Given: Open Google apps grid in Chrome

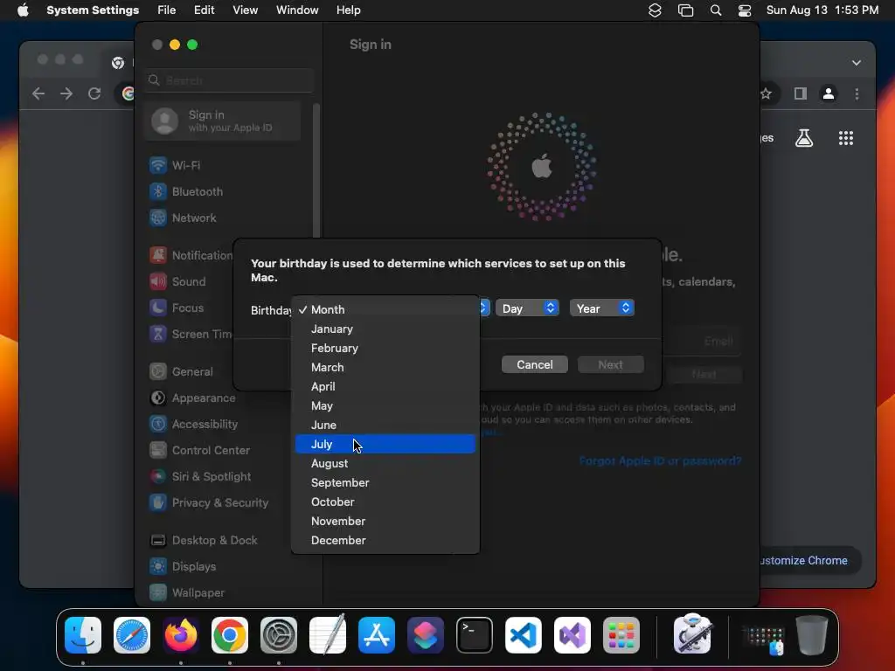Looking at the screenshot, I should point(846,138).
